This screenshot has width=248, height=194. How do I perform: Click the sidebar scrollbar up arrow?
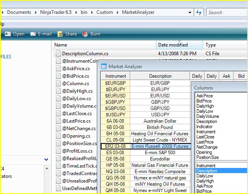click(x=47, y=168)
